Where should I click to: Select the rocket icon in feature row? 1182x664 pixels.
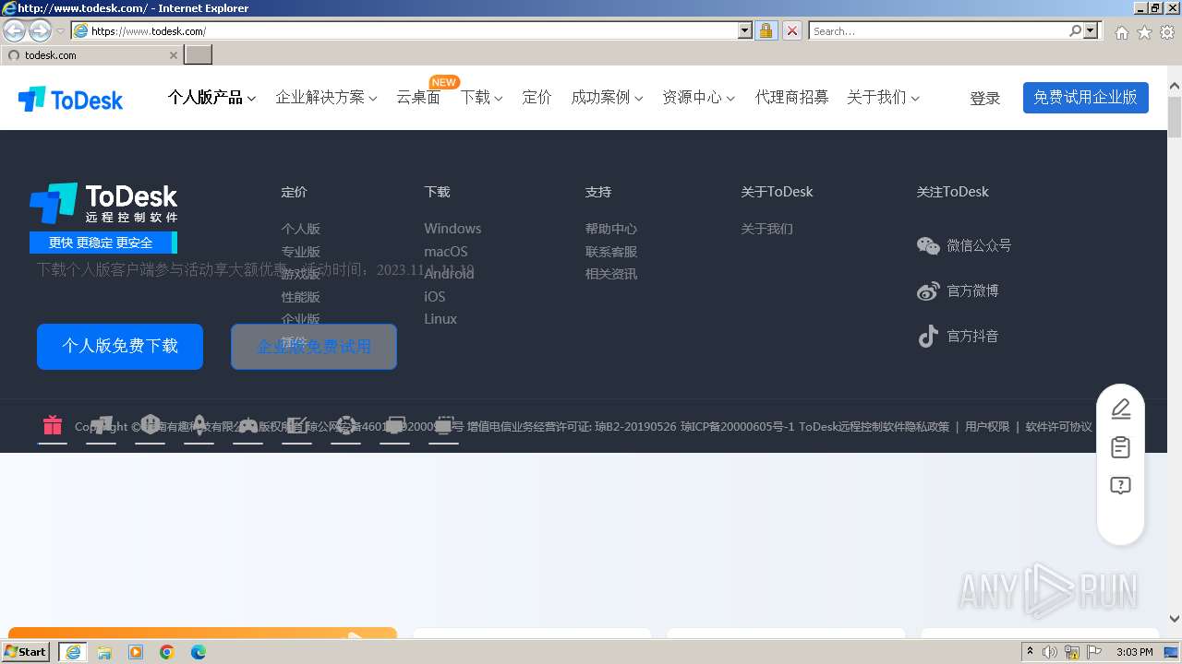(199, 425)
